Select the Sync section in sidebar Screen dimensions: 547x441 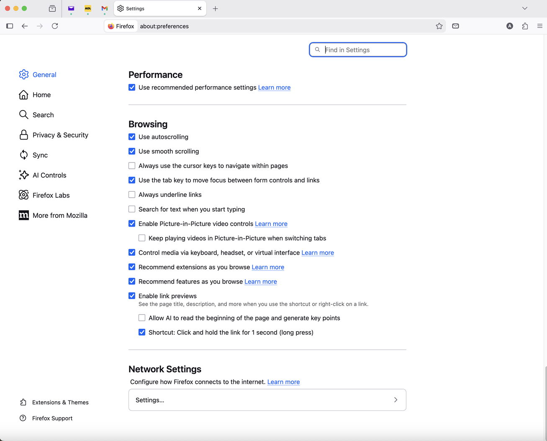(x=40, y=155)
